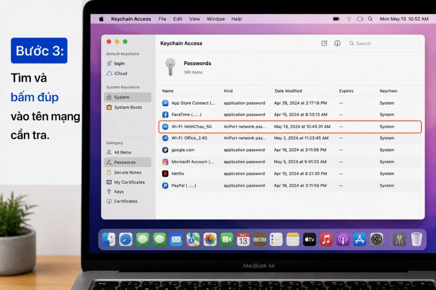The height and width of the screenshot is (290, 436).
Task: Click the date May 5, 2024 at 9:41:23 AM
Action: point(300,162)
